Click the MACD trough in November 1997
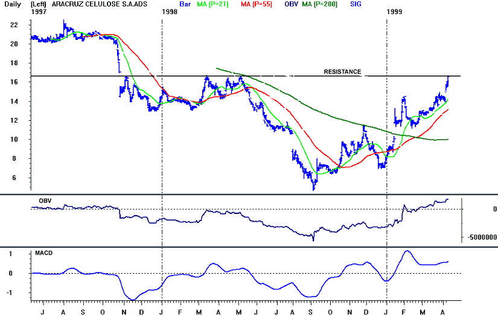 pyautogui.click(x=133, y=300)
